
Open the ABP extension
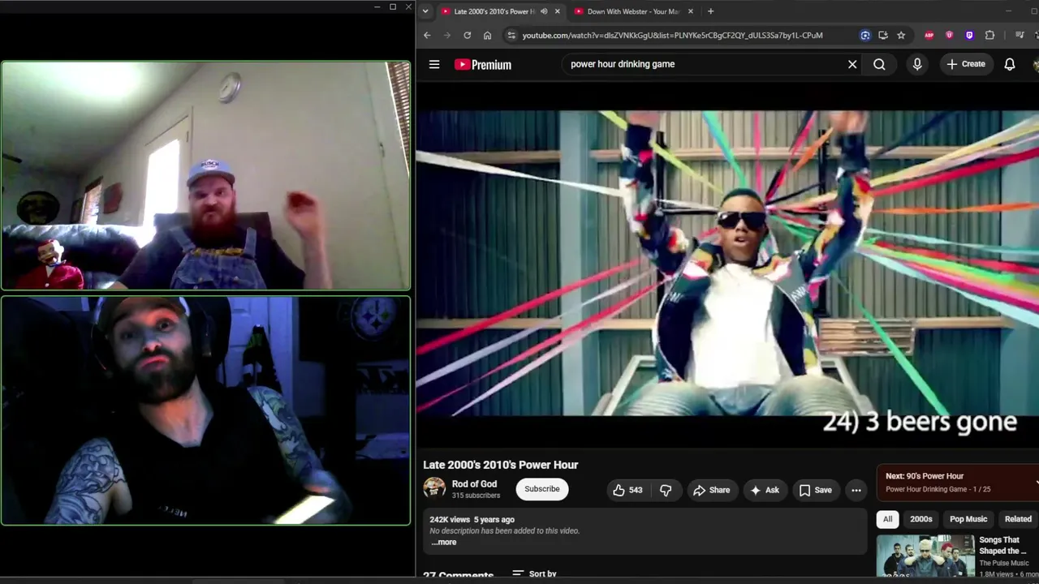(x=929, y=35)
